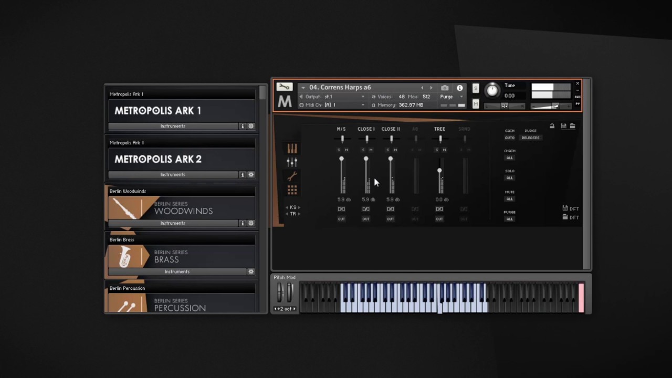672x378 pixels.
Task: Click the link icon under CLOSE II channel
Action: pyautogui.click(x=390, y=209)
